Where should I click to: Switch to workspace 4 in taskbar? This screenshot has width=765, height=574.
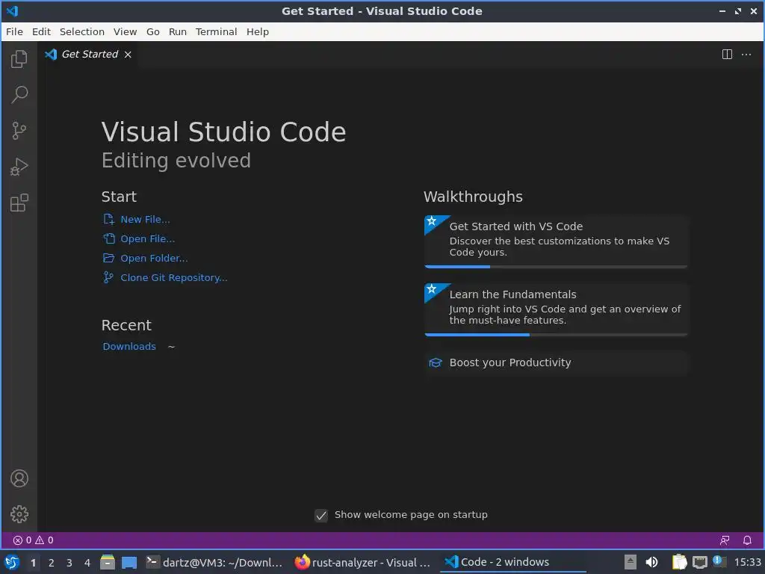tap(87, 563)
